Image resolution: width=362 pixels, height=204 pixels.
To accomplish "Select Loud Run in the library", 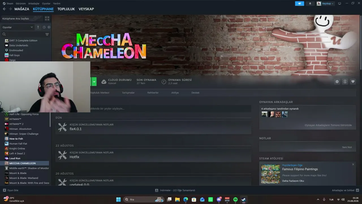I will click(15, 158).
